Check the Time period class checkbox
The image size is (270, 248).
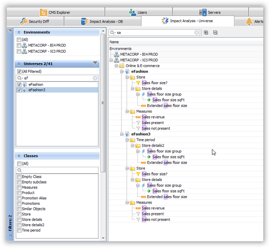click(x=19, y=230)
